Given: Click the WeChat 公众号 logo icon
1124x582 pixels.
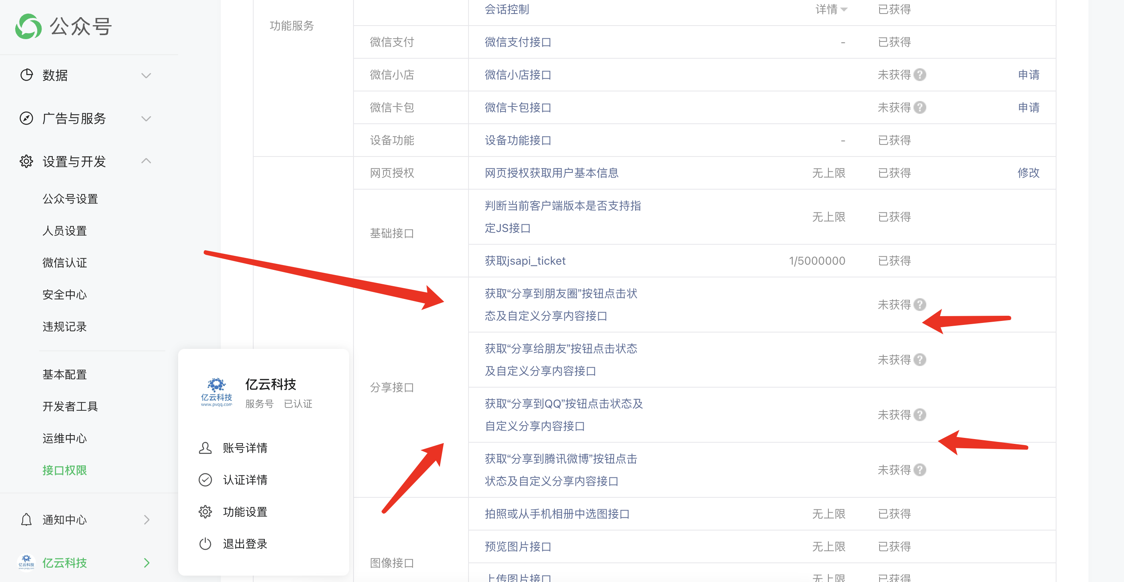Looking at the screenshot, I should [28, 26].
